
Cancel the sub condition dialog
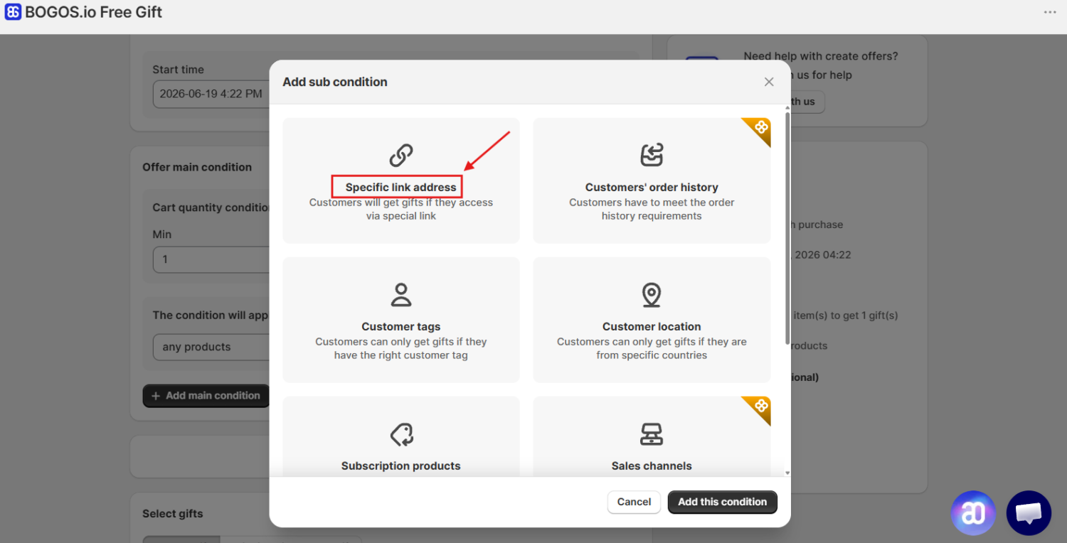634,502
